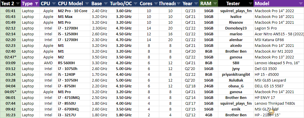Open the Cores column filter menu
The image size is (304, 118).
pos(155,3)
